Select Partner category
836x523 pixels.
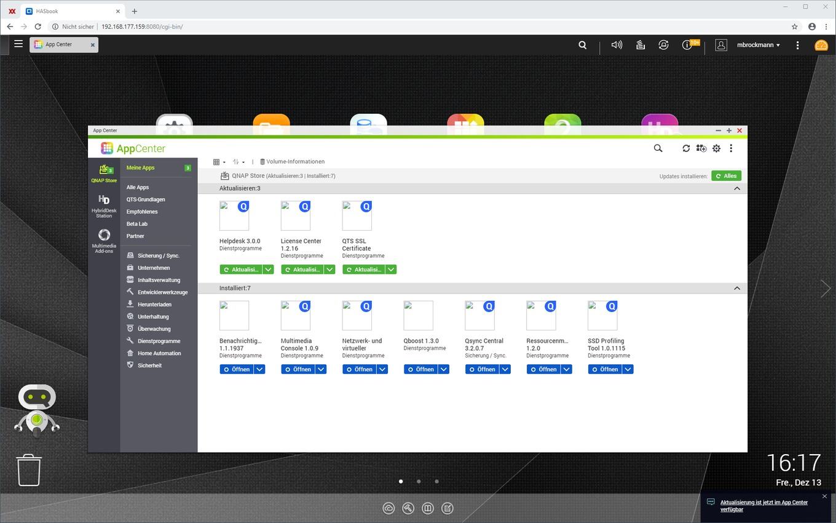tap(135, 236)
